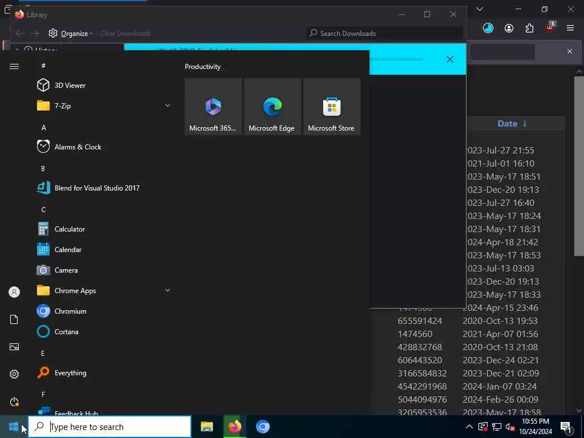Open the volume tray icon

coord(510,427)
